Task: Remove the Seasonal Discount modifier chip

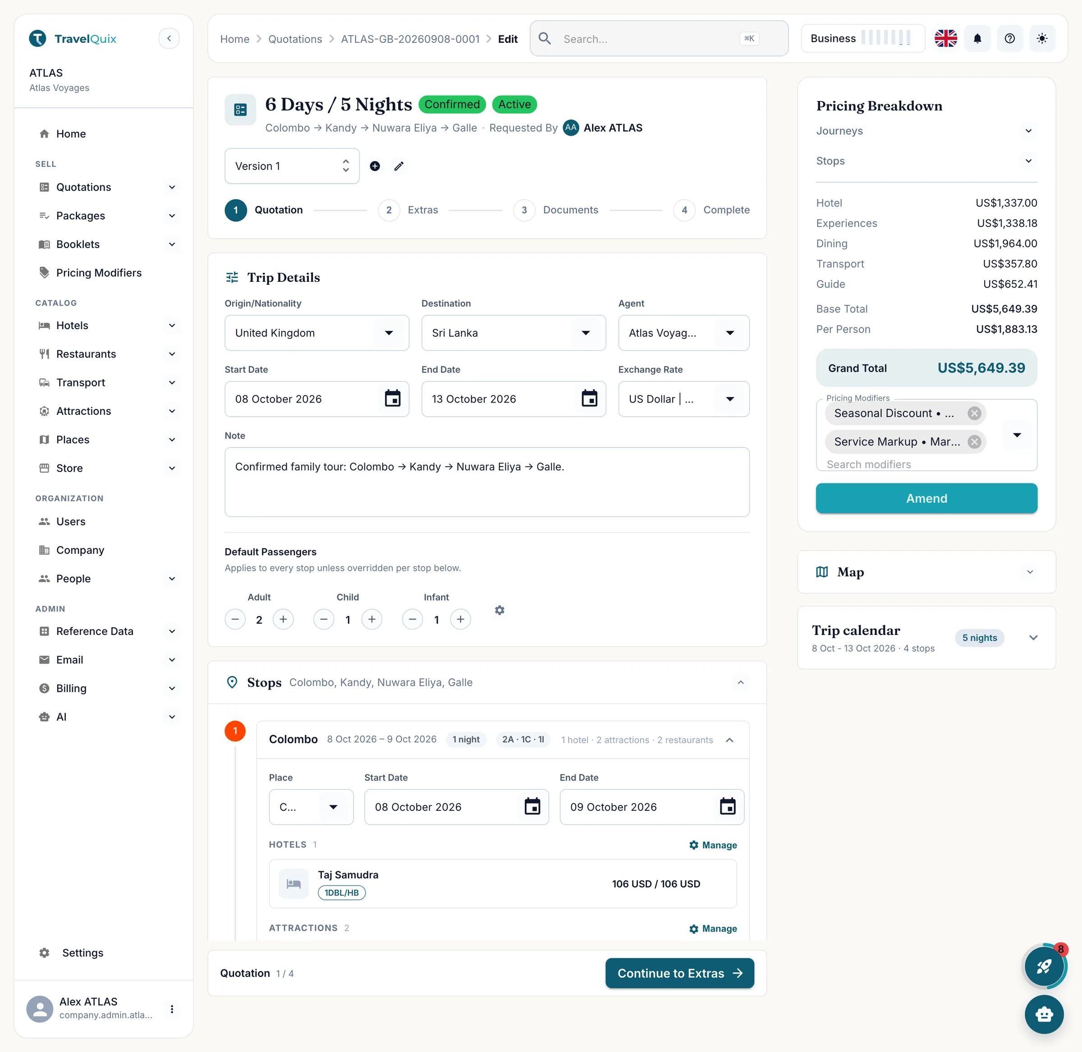Action: tap(974, 413)
